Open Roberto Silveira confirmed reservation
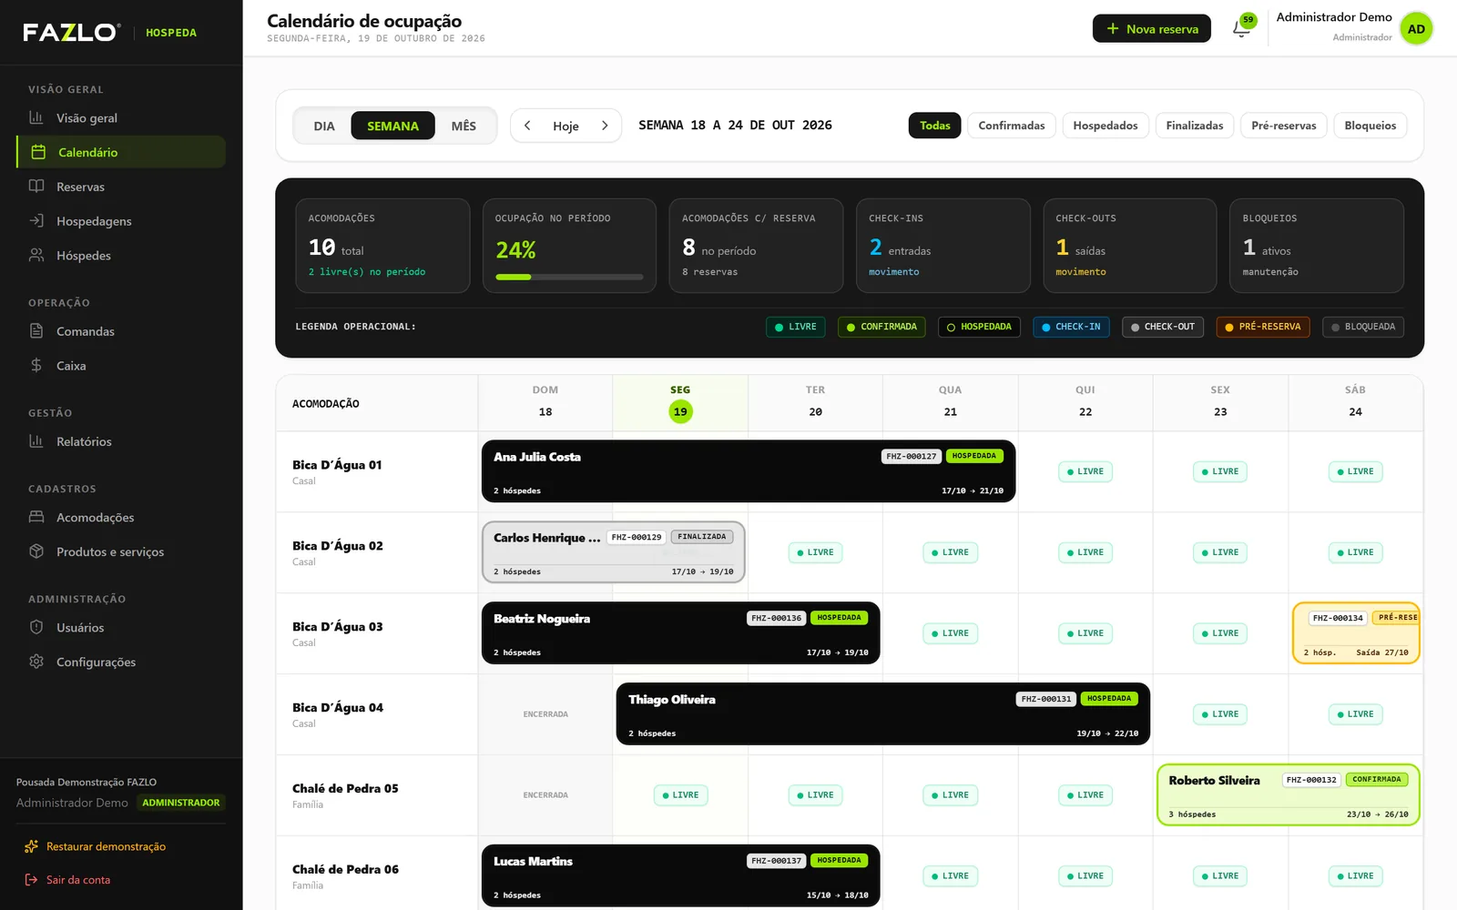1457x910 pixels. [1289, 795]
